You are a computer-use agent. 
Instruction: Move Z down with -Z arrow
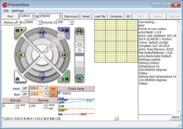79,78
